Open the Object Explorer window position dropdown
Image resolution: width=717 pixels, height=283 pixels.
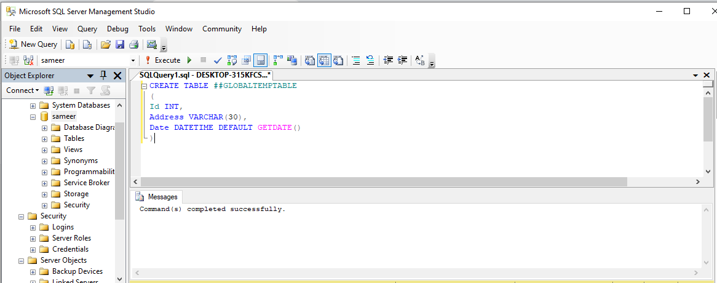[x=90, y=76]
